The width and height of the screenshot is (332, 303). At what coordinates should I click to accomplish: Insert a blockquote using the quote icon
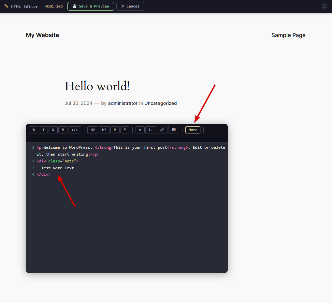tap(124, 130)
